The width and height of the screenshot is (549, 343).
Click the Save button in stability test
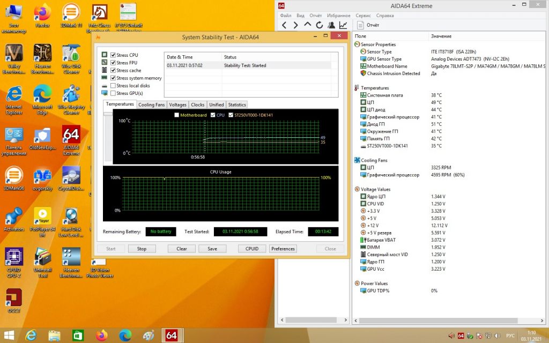coord(212,249)
